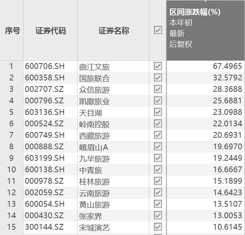The image size is (245, 235).
Task: Toggle the checkbox in 云南旅游 row
Action: coord(158,193)
